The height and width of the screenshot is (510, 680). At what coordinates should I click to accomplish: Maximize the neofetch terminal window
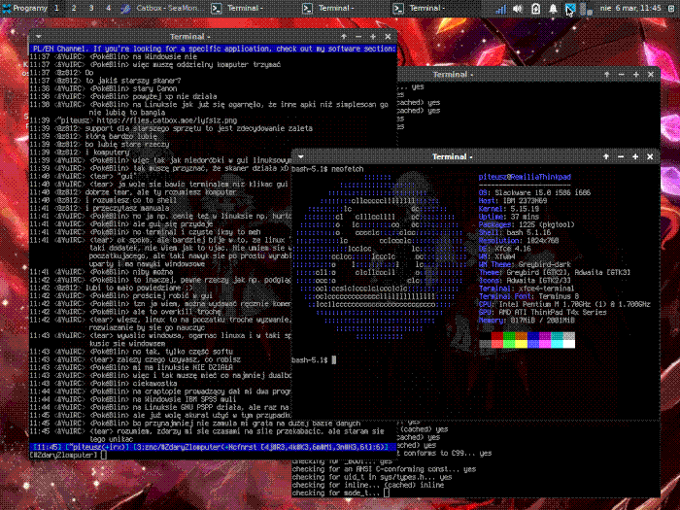[635, 156]
